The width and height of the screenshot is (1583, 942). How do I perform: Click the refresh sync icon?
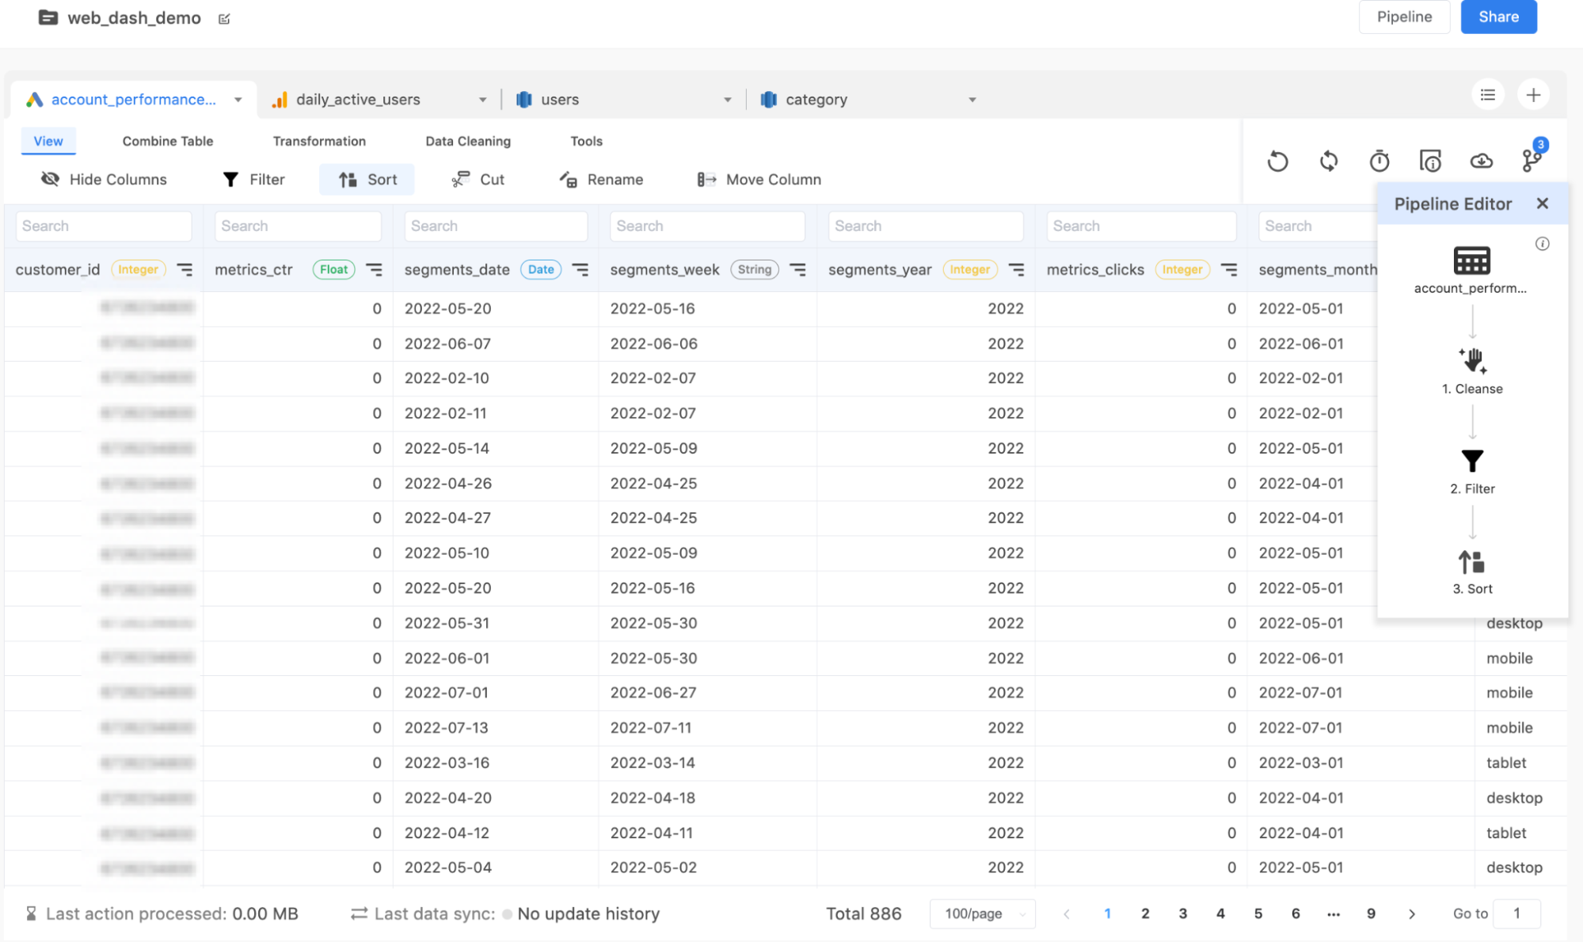(1329, 161)
